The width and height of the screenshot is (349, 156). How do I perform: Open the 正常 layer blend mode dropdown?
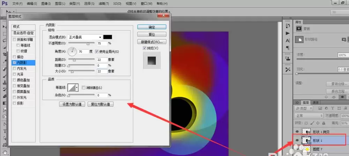tap(309, 116)
